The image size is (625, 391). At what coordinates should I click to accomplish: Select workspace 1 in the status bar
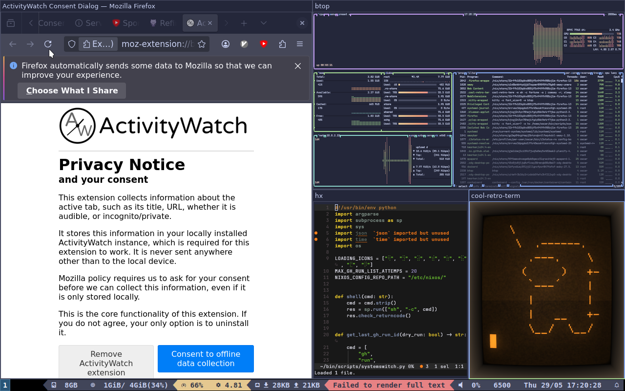(5, 385)
